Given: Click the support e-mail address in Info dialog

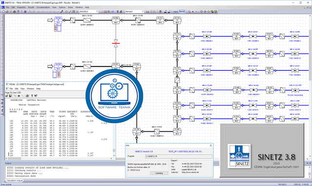Looking at the screenshot, I should pos(189,169).
